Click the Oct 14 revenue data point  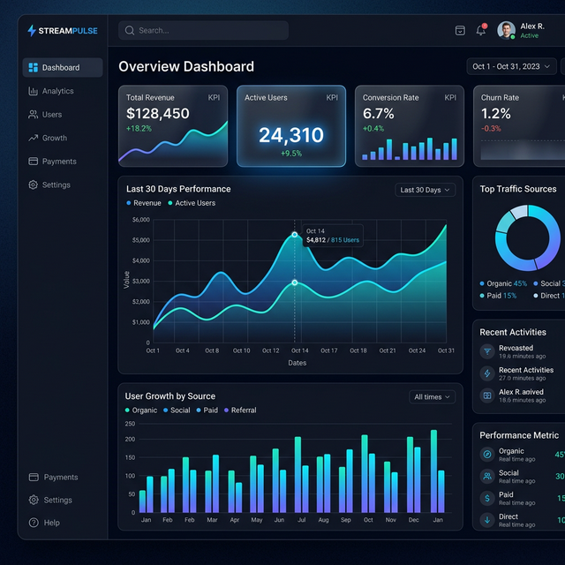(294, 235)
